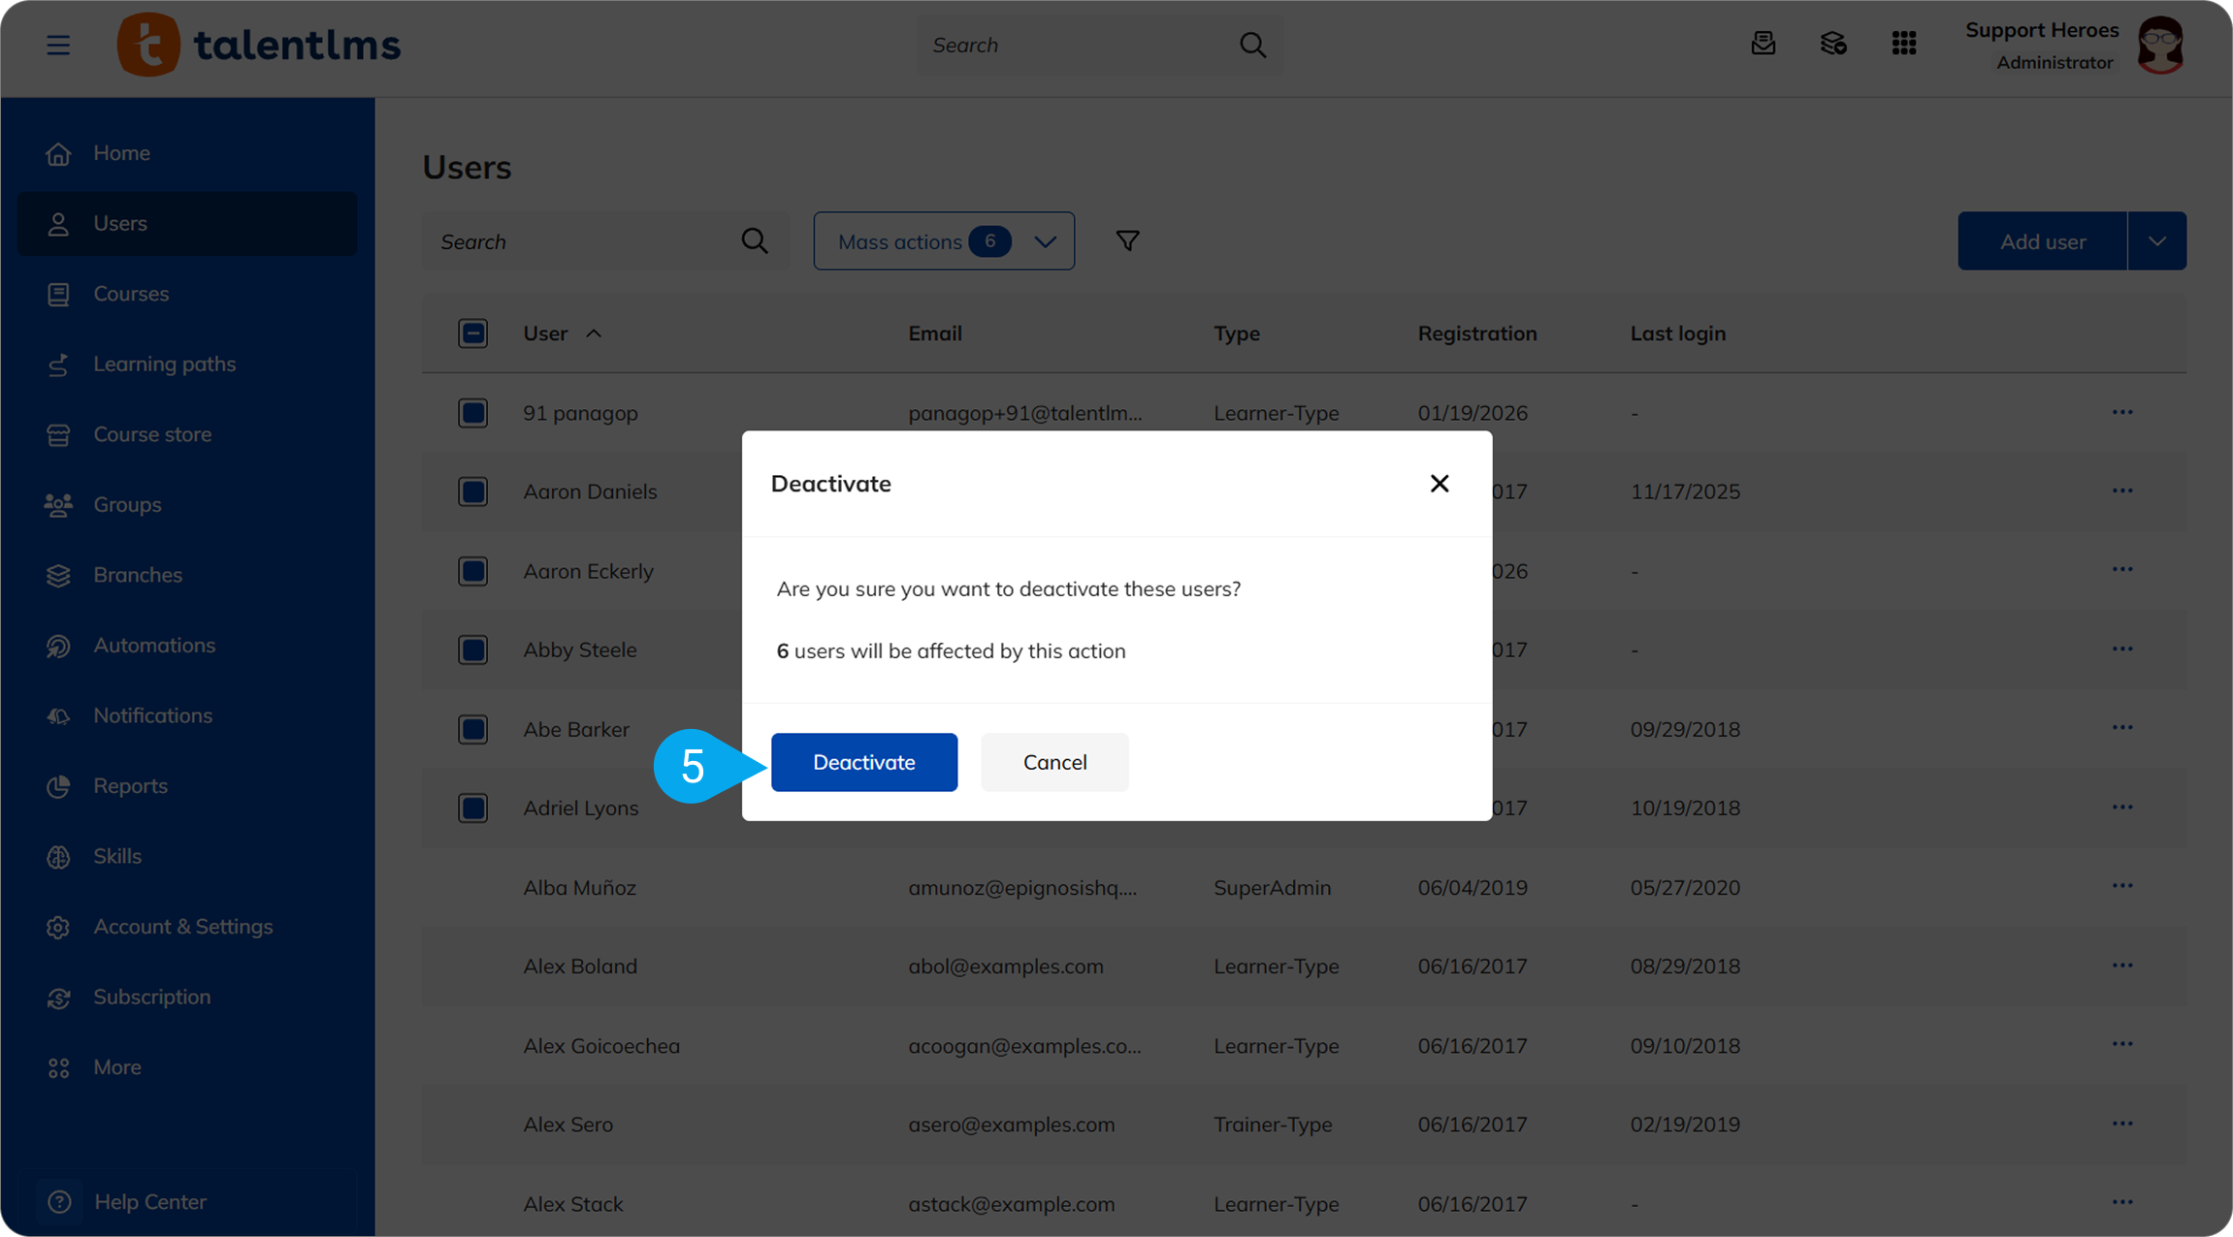Open row options for 91 panagop
The image size is (2233, 1237).
pos(2122,412)
